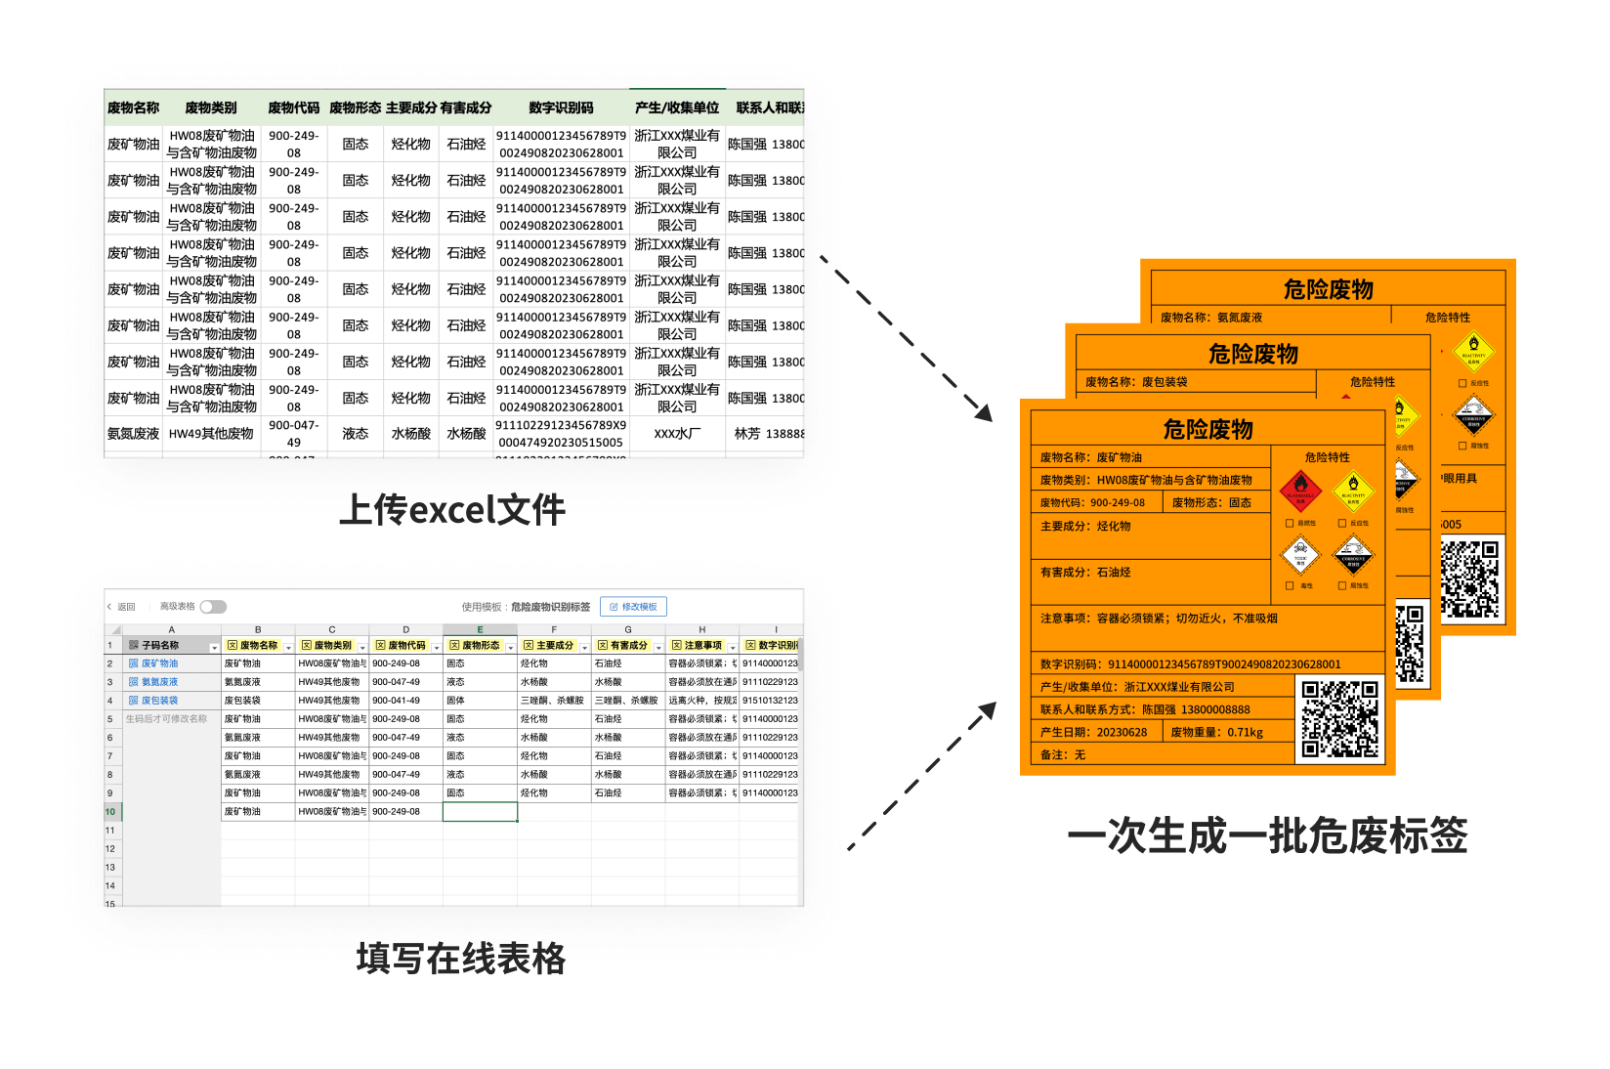This screenshot has width=1610, height=1069.
Task: Check the 腐蚀性 box on 氨氮废液 label
Action: click(1462, 446)
